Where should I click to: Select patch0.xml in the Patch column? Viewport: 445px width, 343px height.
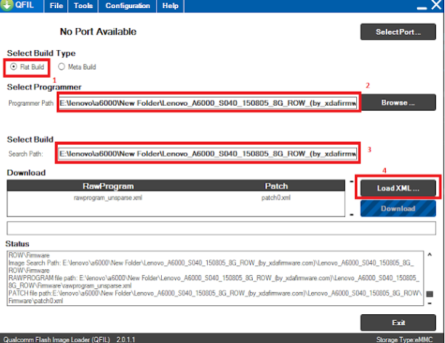tap(276, 198)
